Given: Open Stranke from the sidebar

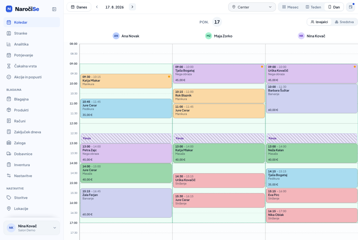Looking at the screenshot, I should [32, 33].
